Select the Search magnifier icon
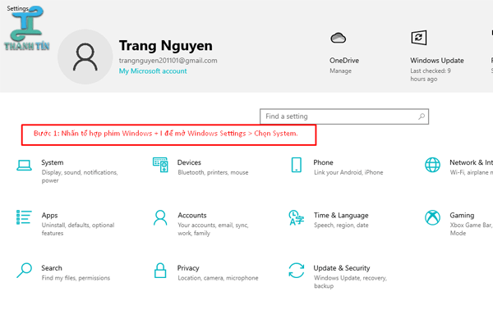This screenshot has width=493, height=328. pyautogui.click(x=25, y=270)
